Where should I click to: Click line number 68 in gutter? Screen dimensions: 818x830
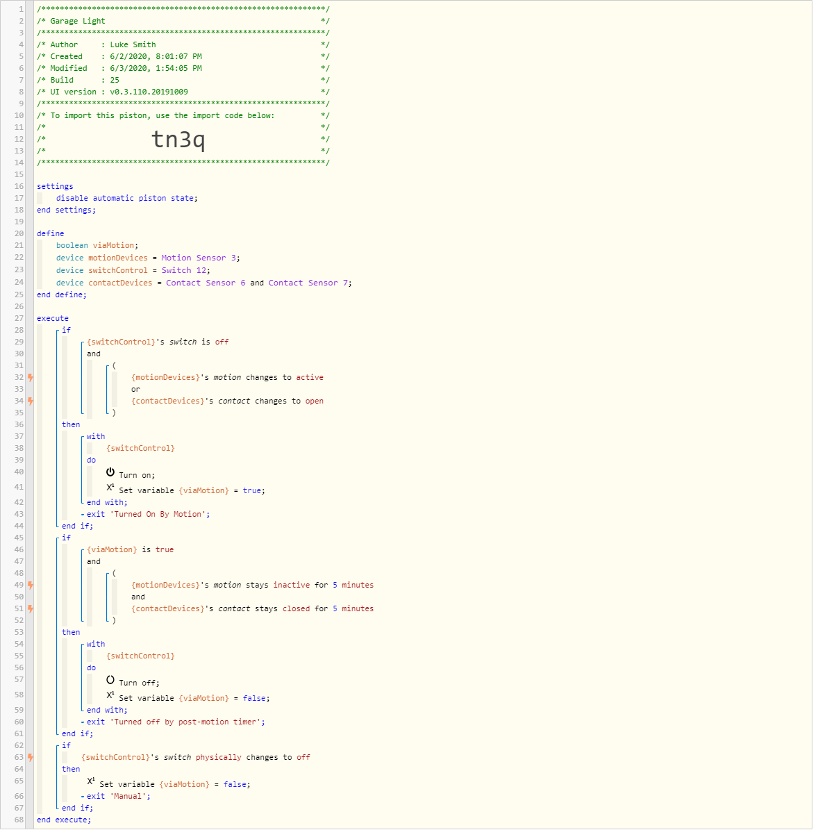19,820
